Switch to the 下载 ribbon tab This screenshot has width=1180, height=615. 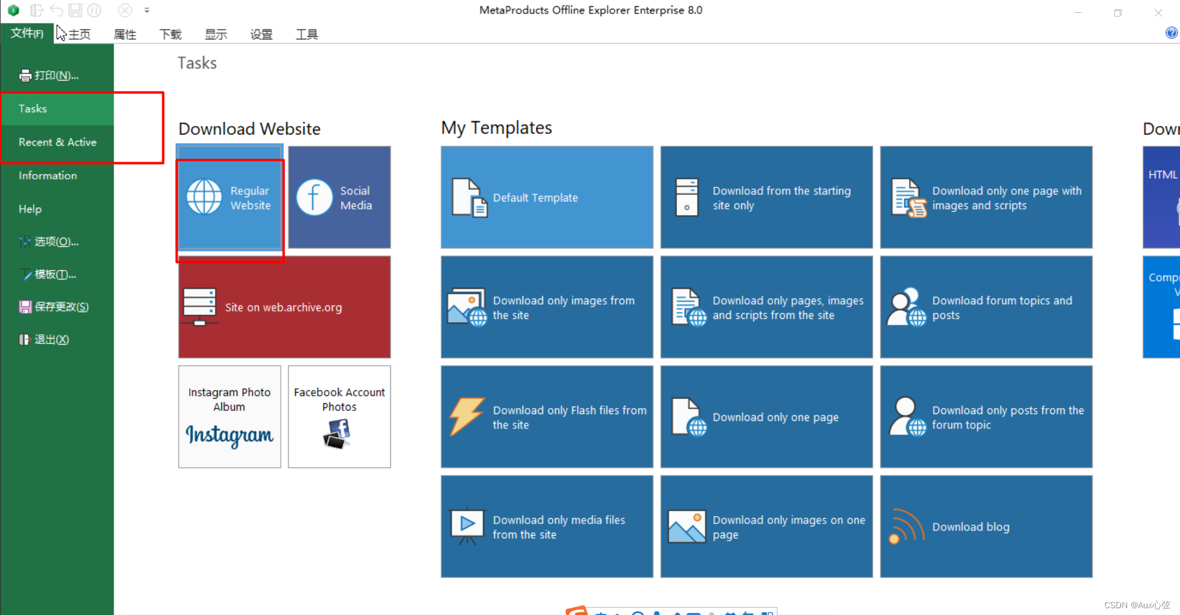click(170, 34)
